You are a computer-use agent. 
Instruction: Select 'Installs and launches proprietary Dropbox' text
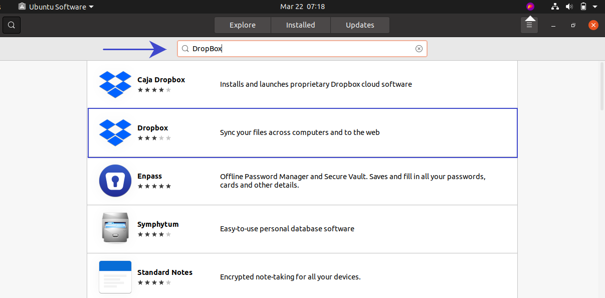click(x=316, y=84)
